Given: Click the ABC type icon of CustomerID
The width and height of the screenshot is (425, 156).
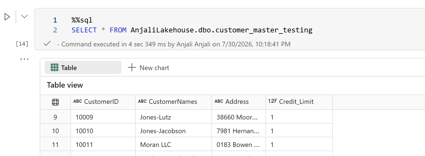Looking at the screenshot, I should 78,101.
